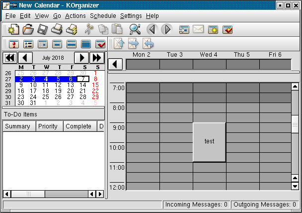
Task: Switch to the List view icon
Action: tap(28, 44)
